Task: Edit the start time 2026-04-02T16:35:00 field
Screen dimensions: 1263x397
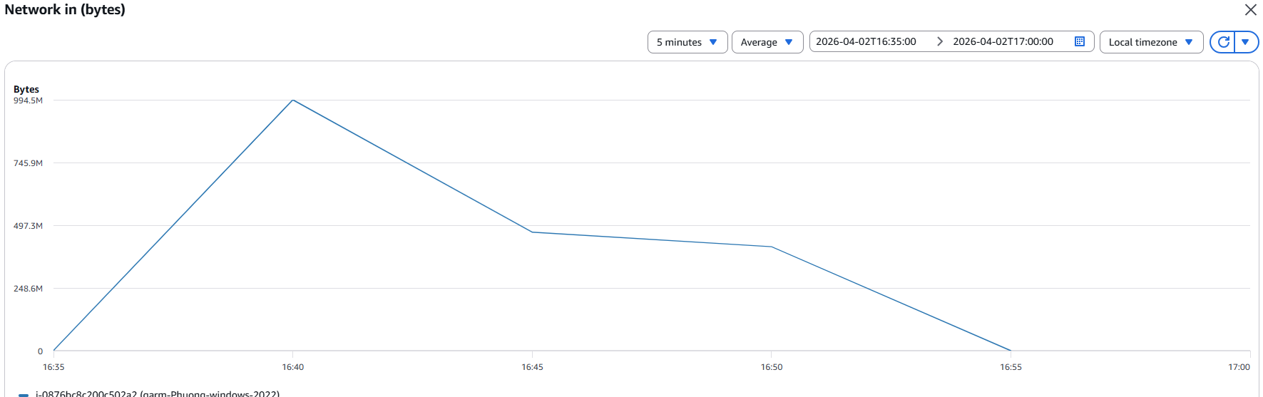Action: click(x=866, y=41)
